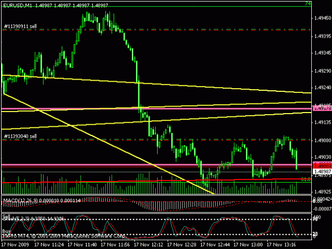
Task: Click the 17 Nov 12:44 time label
Action: (215, 245)
